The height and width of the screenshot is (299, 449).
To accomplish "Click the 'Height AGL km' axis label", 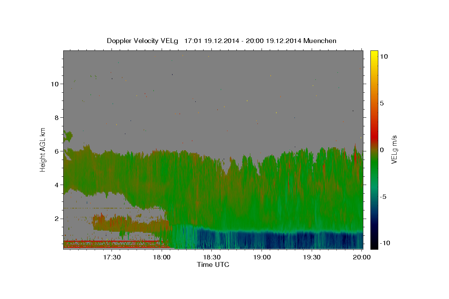I will coord(43,149).
